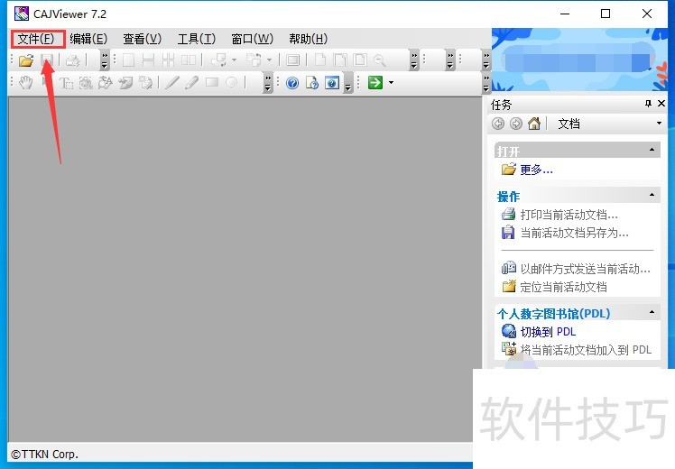Open the 帮助(H) menu
Screen dimensions: 675x469
pyautogui.click(x=308, y=39)
